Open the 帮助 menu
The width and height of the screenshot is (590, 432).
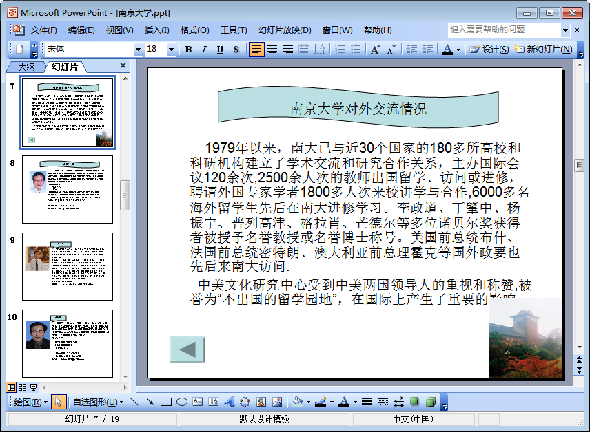pyautogui.click(x=378, y=30)
